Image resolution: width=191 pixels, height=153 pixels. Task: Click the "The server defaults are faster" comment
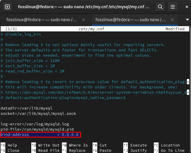[x=80, y=50]
